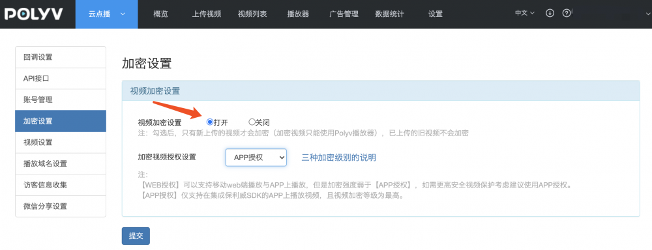Click the POLYV logo
Image resolution: width=652 pixels, height=250 pixels.
pyautogui.click(x=34, y=14)
